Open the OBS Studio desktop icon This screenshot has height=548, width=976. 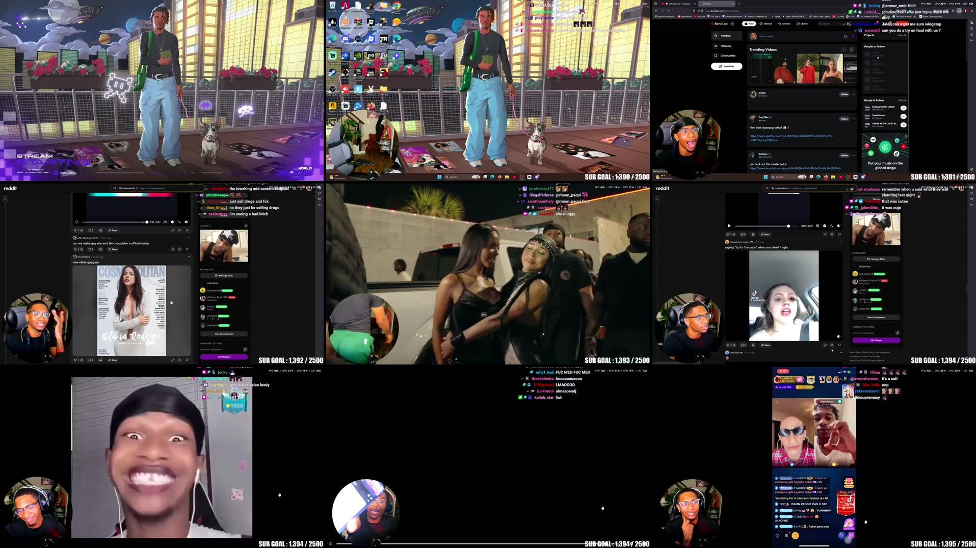pos(332,89)
